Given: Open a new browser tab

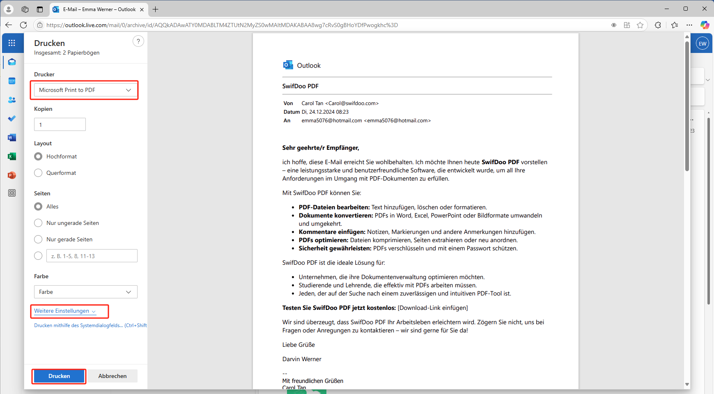Looking at the screenshot, I should (156, 9).
